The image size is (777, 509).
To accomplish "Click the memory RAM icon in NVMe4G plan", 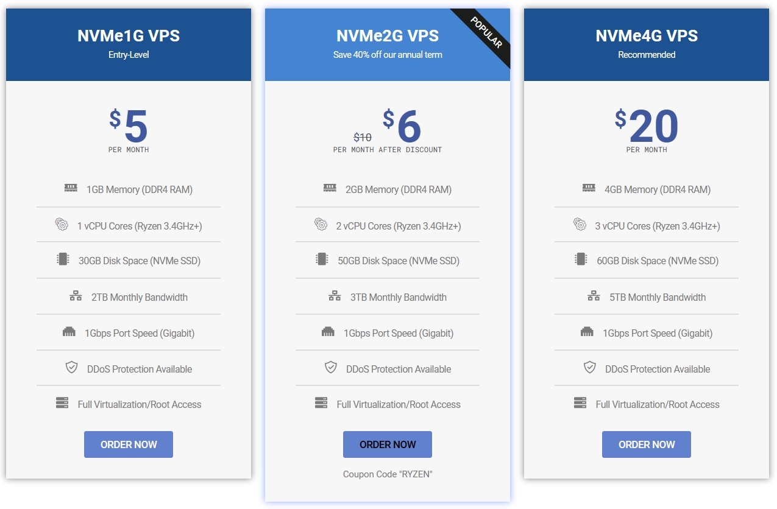I will (589, 189).
